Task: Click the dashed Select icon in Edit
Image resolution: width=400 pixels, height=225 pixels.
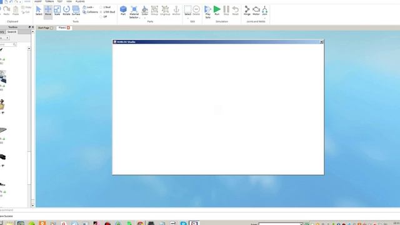Action: point(187,11)
